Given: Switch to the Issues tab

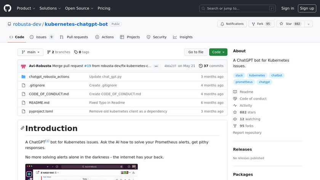Looking at the screenshot, I should click(42, 37).
